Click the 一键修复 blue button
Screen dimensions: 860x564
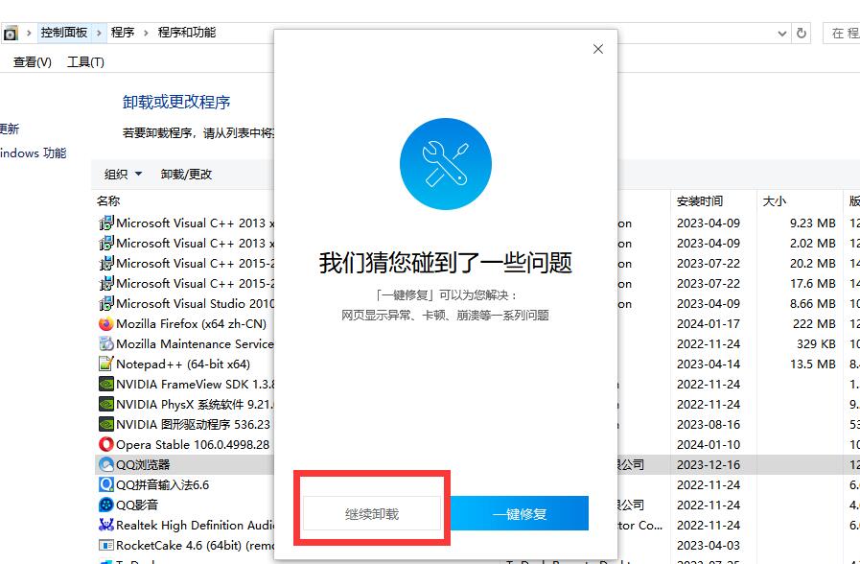pyautogui.click(x=520, y=513)
